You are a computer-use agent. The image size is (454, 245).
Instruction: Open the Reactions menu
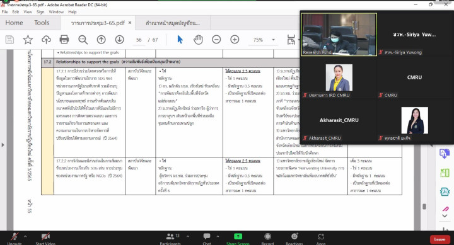pyautogui.click(x=294, y=239)
